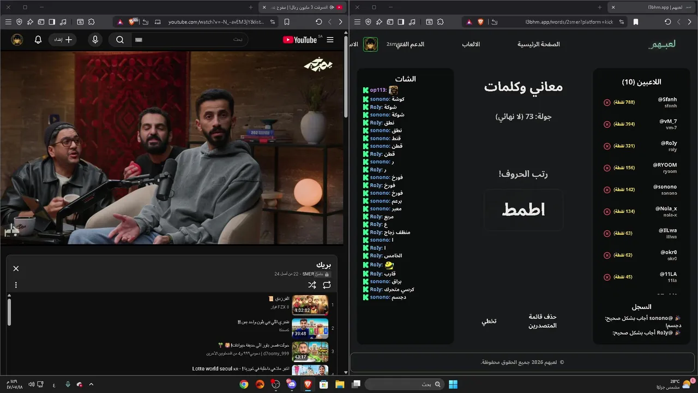
Task: Click the YouTube search magnifier button
Action: [120, 40]
